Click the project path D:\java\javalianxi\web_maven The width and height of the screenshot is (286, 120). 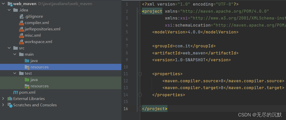point(65,4)
